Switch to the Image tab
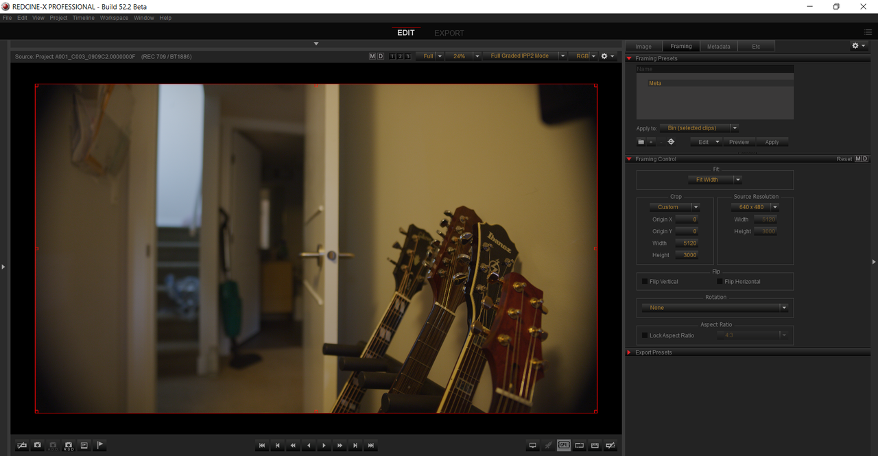 [643, 47]
